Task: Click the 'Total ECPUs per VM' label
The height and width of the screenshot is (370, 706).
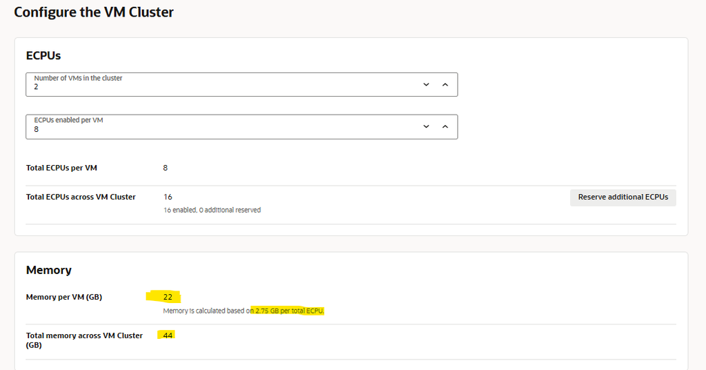Action: (x=61, y=168)
